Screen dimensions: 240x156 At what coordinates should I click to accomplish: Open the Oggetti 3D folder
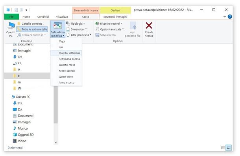23,135
